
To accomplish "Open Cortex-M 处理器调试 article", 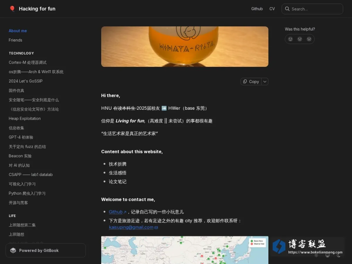I will click(28, 62).
